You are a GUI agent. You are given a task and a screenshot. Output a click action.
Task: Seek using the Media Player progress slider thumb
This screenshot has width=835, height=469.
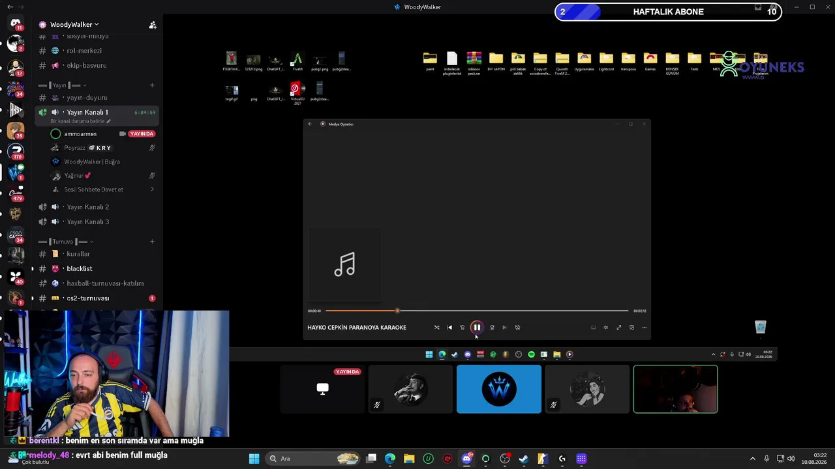pyautogui.click(x=397, y=311)
